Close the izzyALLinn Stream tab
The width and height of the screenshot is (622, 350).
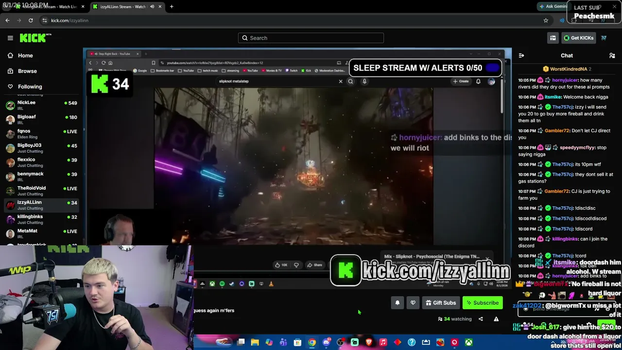click(160, 7)
